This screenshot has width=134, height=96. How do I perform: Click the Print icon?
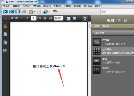39,11
